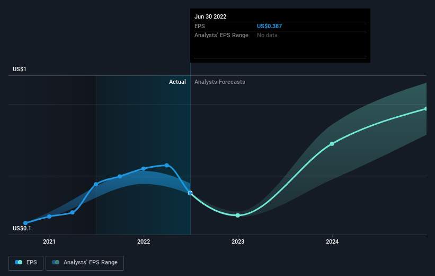Select the Jun 30 2022 EPS data point

(190, 193)
